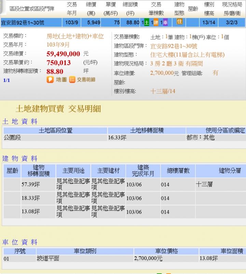Screen dimensions: 246x274
Task: Click the 土地資料 section heading
Action: coord(20,121)
